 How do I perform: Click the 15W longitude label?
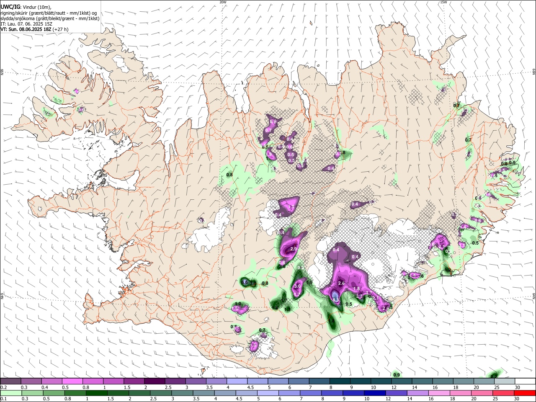point(443,2)
